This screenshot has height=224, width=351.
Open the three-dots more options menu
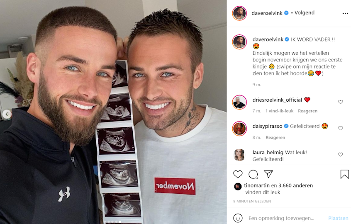point(345,13)
